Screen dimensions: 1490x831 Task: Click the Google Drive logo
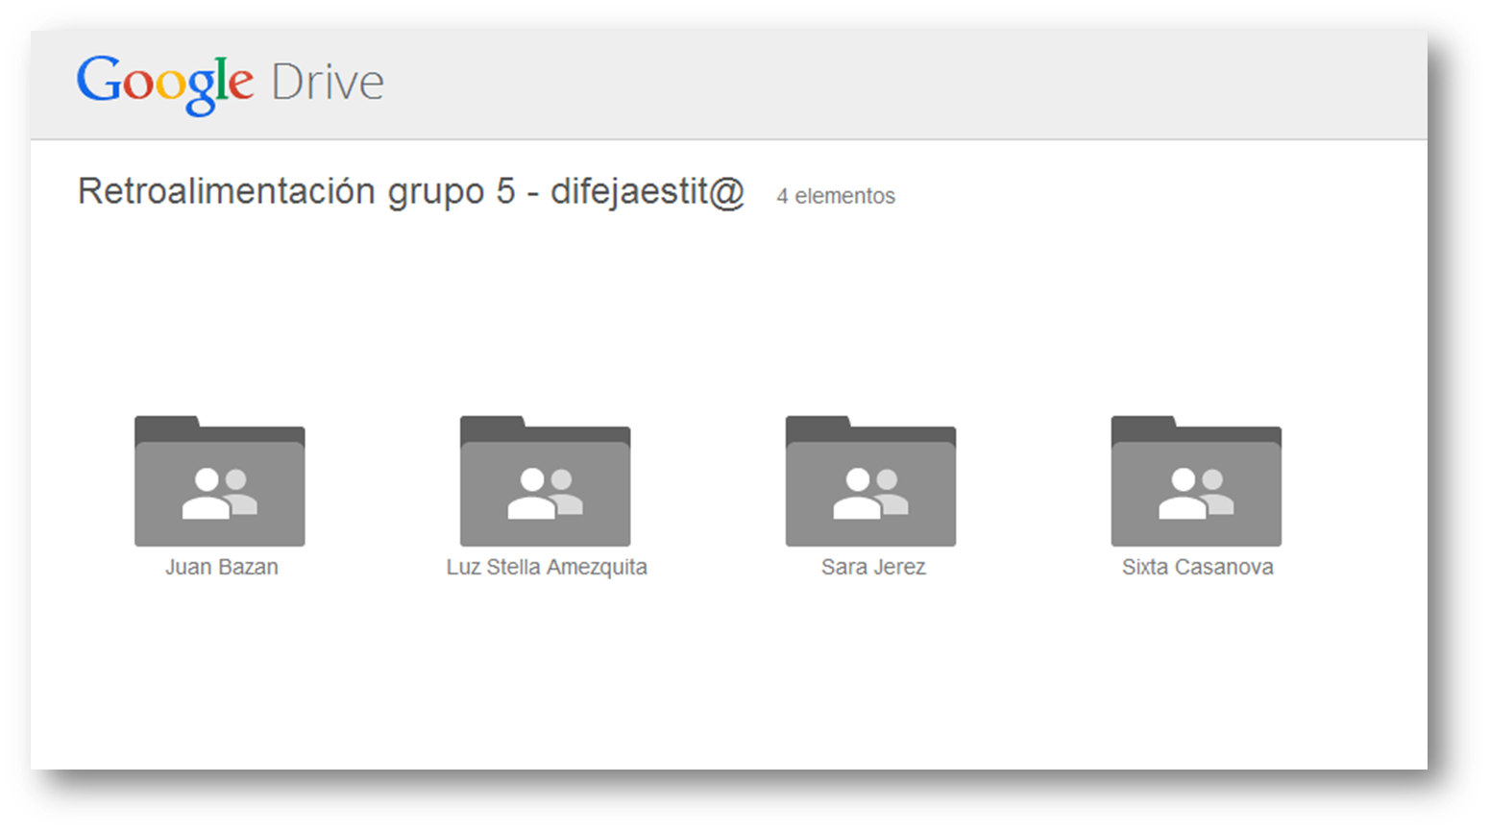click(231, 85)
